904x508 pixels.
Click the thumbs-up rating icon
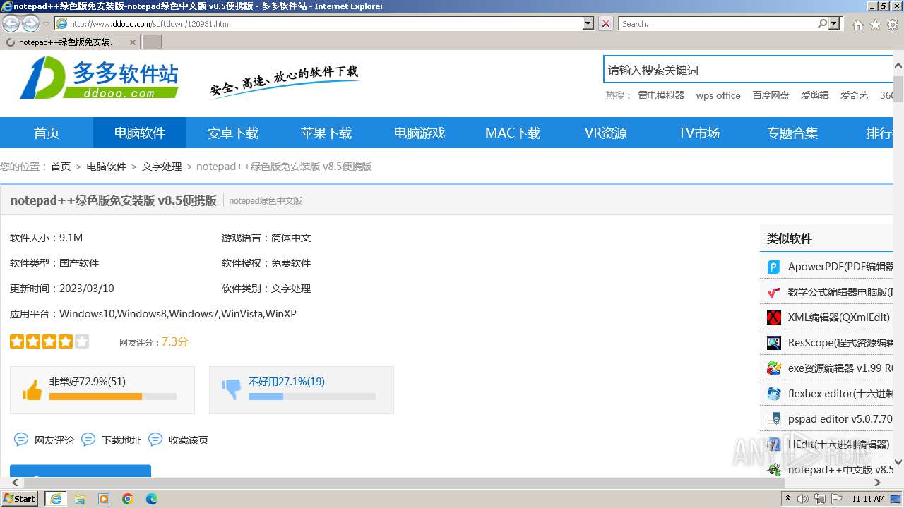[32, 389]
